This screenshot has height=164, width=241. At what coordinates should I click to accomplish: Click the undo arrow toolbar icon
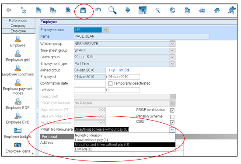point(98,11)
